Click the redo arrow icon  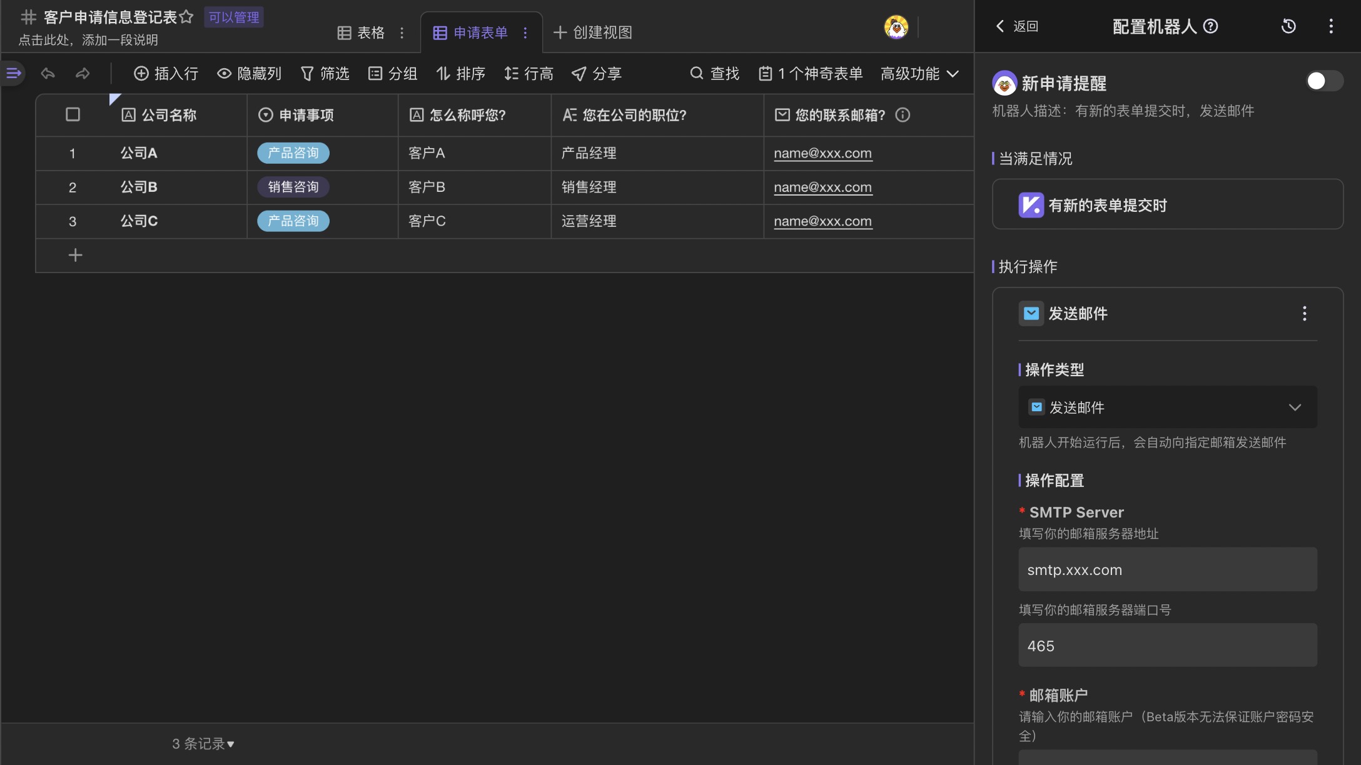click(x=83, y=74)
